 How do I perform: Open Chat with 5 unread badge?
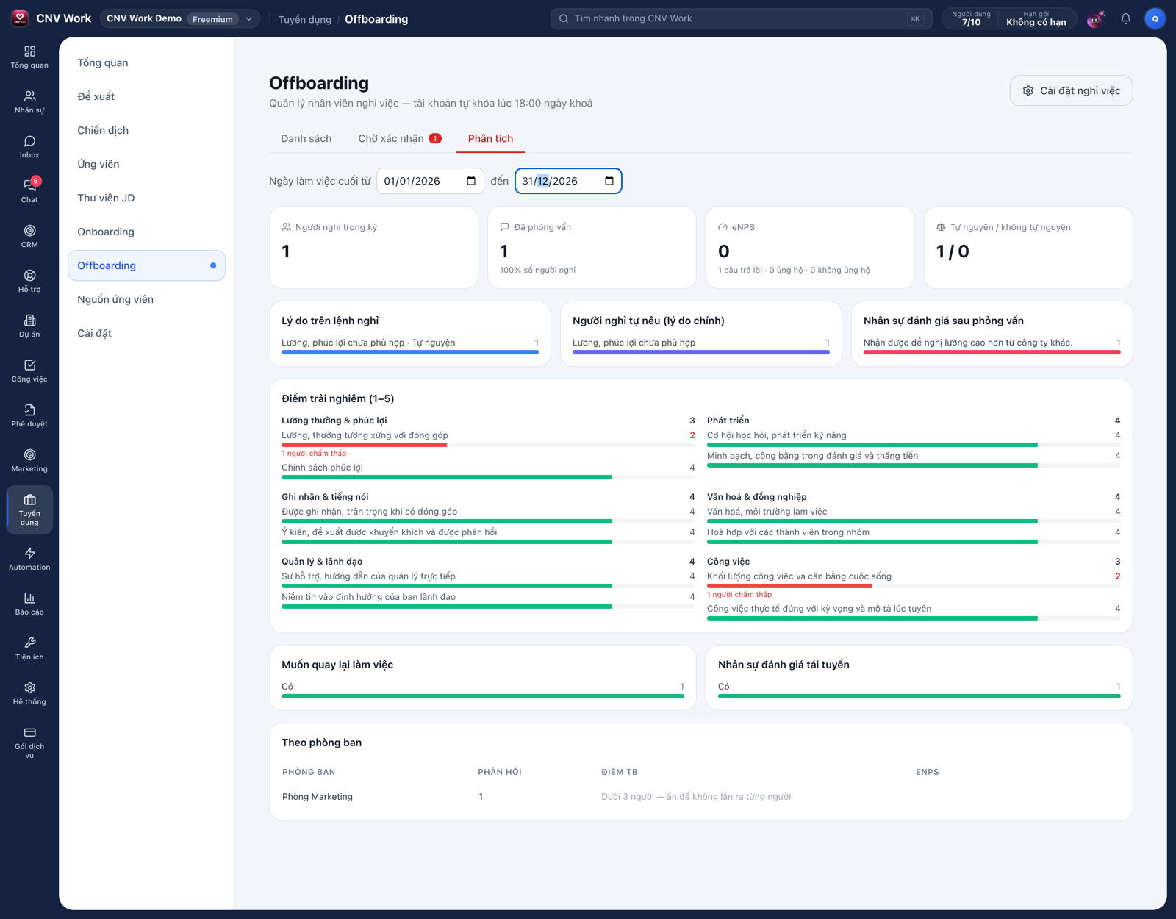tap(29, 192)
